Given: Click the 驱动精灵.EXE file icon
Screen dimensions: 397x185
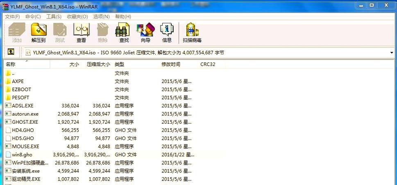Looking at the screenshot, I should point(8,179).
